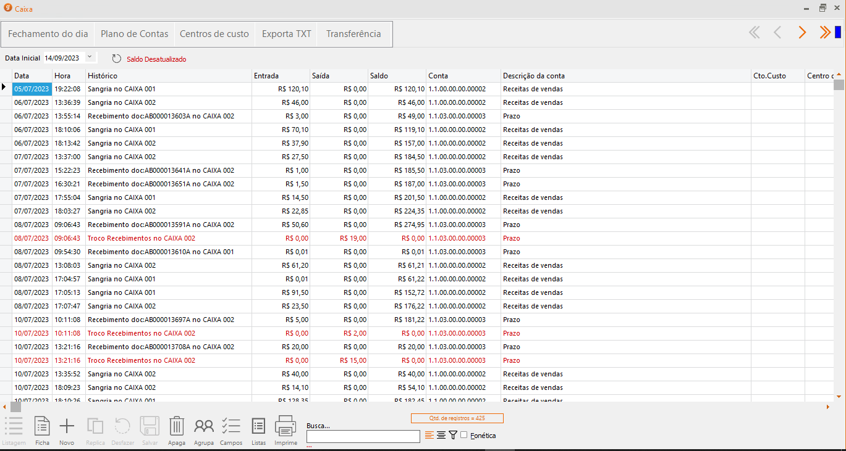The width and height of the screenshot is (846, 451).
Task: Go to the first record
Action: point(754,33)
